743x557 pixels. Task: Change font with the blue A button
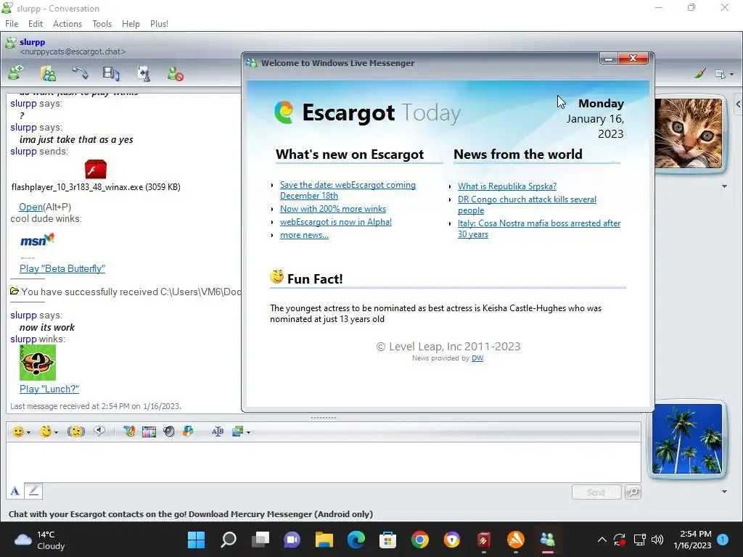click(15, 491)
